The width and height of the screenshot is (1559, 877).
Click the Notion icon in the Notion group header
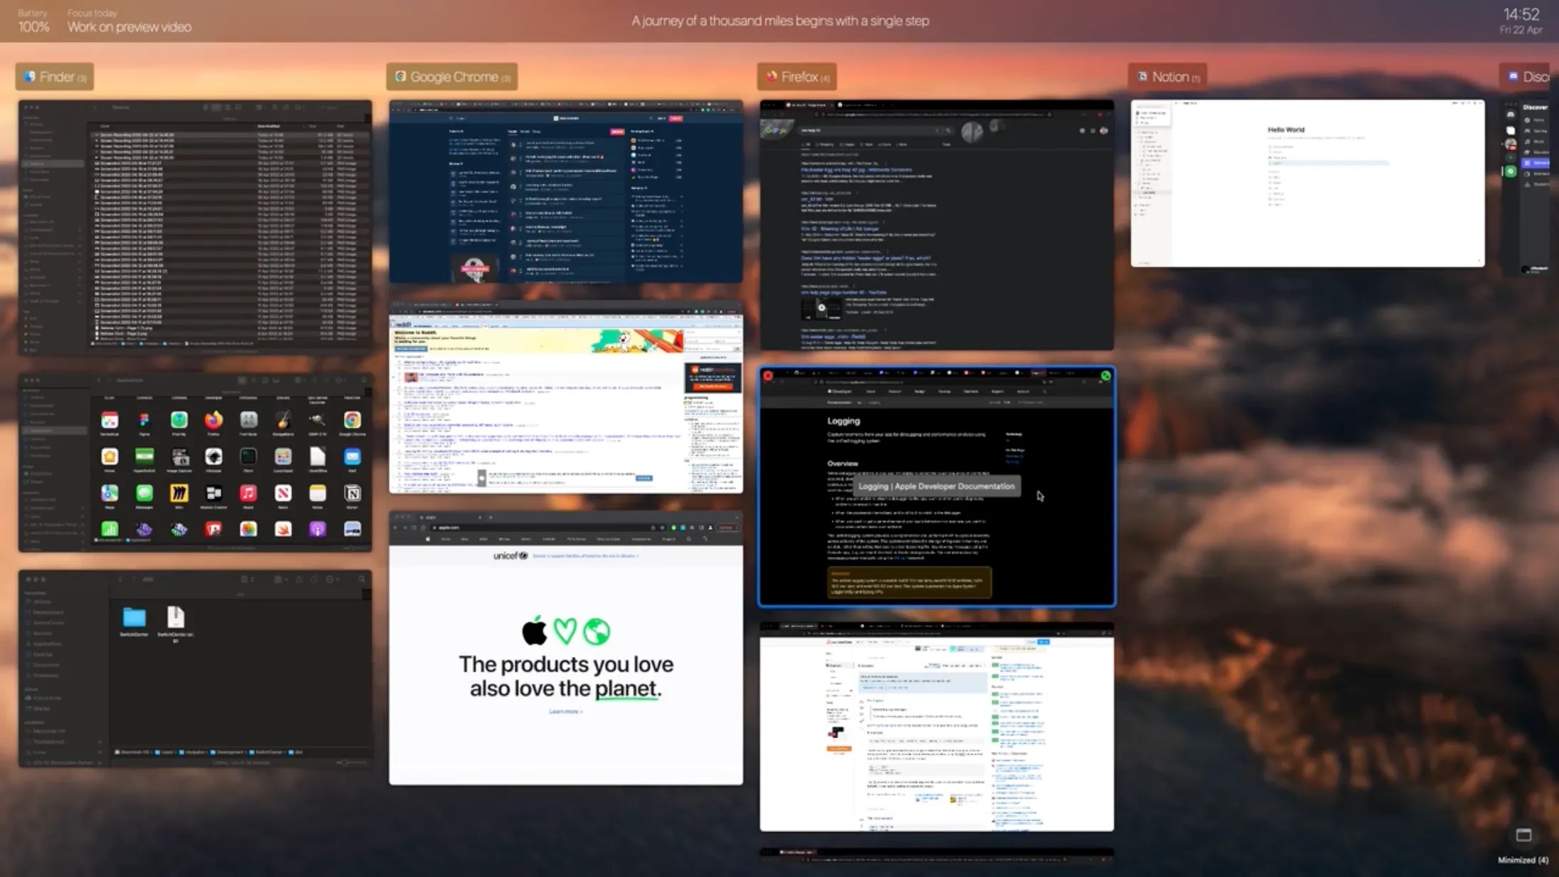(x=1142, y=76)
